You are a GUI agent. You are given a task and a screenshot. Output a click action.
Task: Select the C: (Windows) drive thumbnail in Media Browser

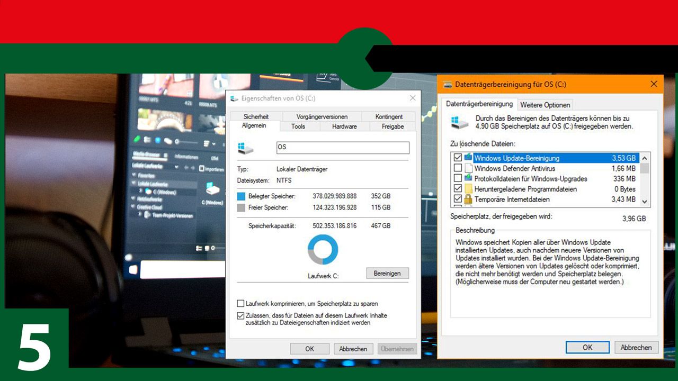point(212,192)
